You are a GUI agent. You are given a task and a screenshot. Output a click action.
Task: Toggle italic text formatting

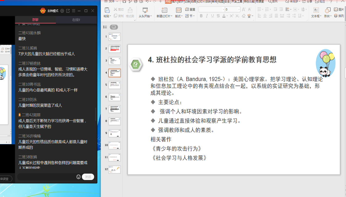pyautogui.click(x=207, y=16)
